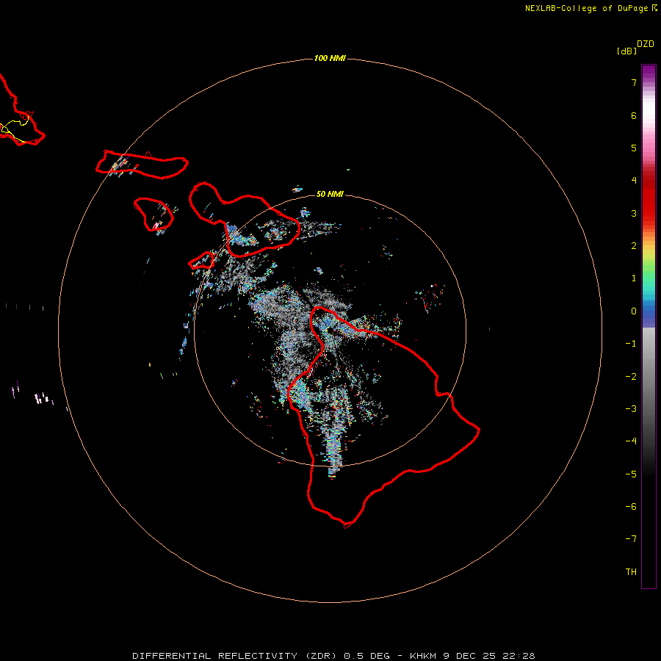Click the 50 NMI range ring label
Image resolution: width=661 pixels, height=661 pixels.
[330, 194]
